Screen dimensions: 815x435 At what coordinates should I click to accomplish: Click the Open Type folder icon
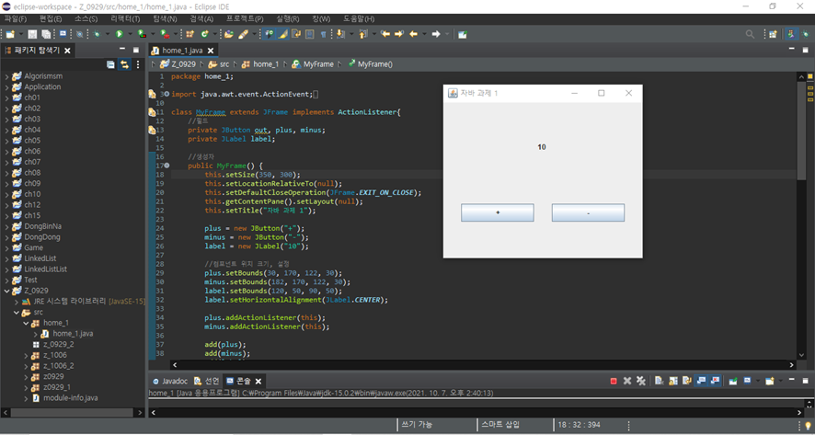pos(229,34)
